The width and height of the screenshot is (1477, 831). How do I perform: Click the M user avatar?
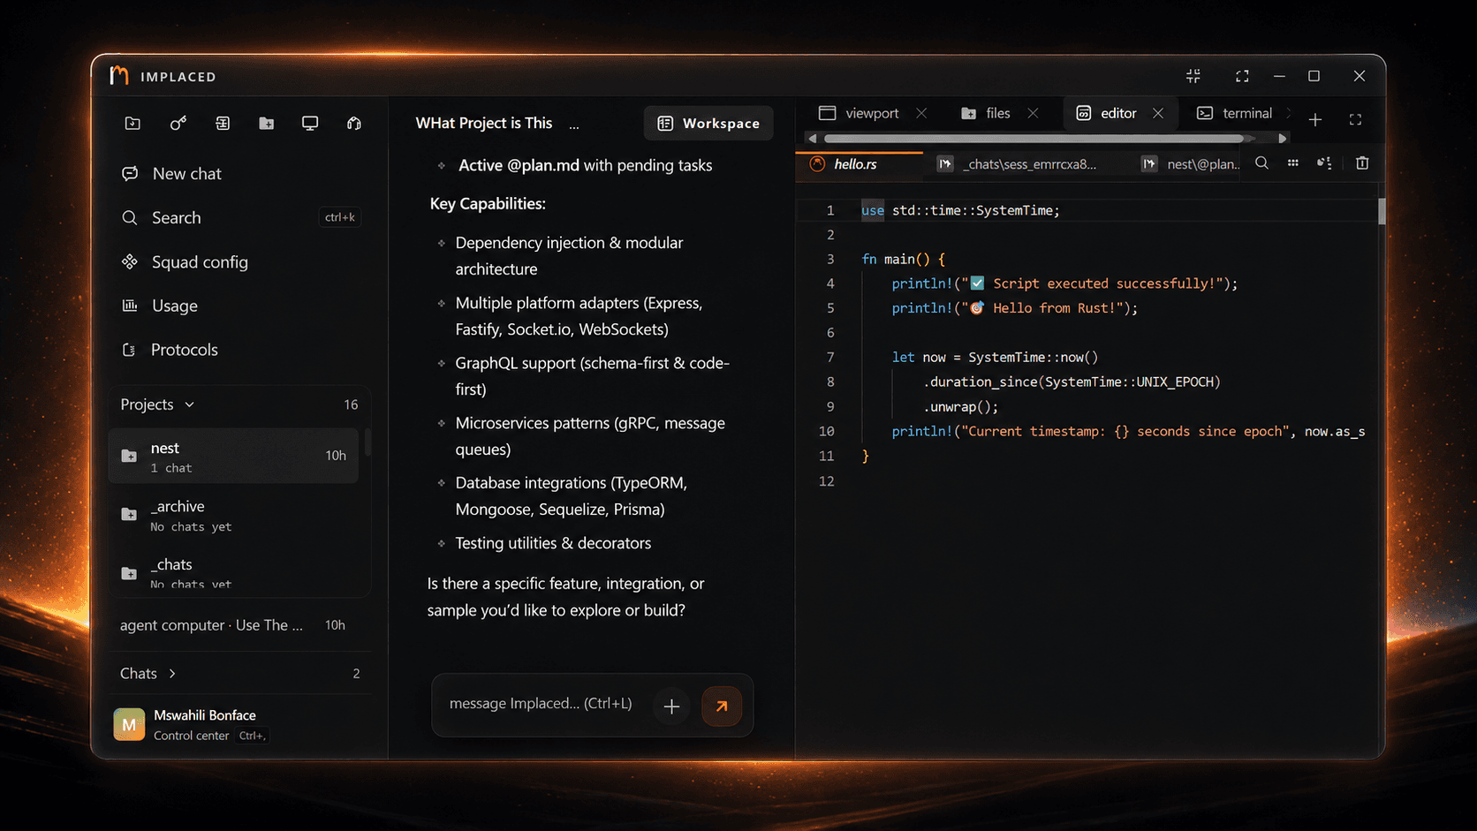pyautogui.click(x=129, y=724)
